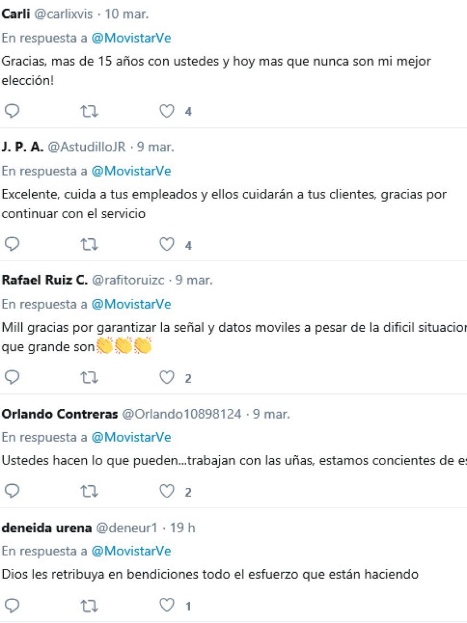Image resolution: width=467 pixels, height=623 pixels.
Task: Retweet J. P. A.'s tweet
Action: [89, 245]
